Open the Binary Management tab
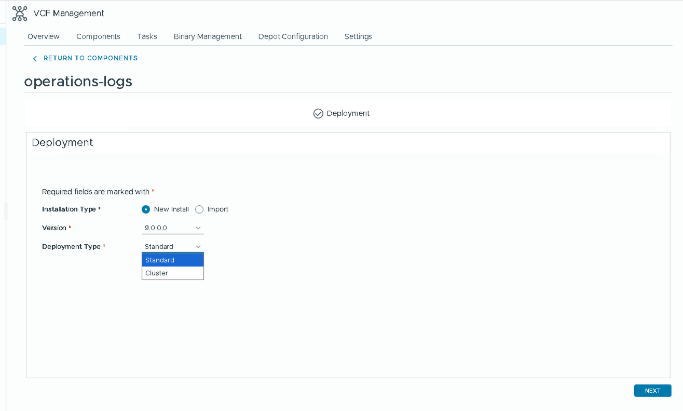The width and height of the screenshot is (683, 411). point(208,36)
